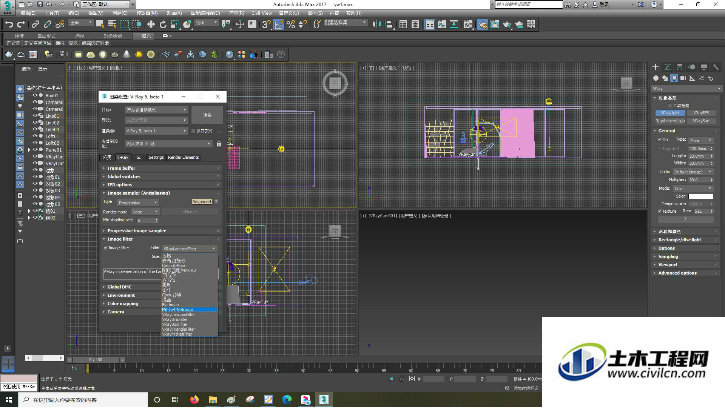Click the Undo arrow icon in main toolbar
Viewport: 725px width, 408px height.
(x=9, y=25)
